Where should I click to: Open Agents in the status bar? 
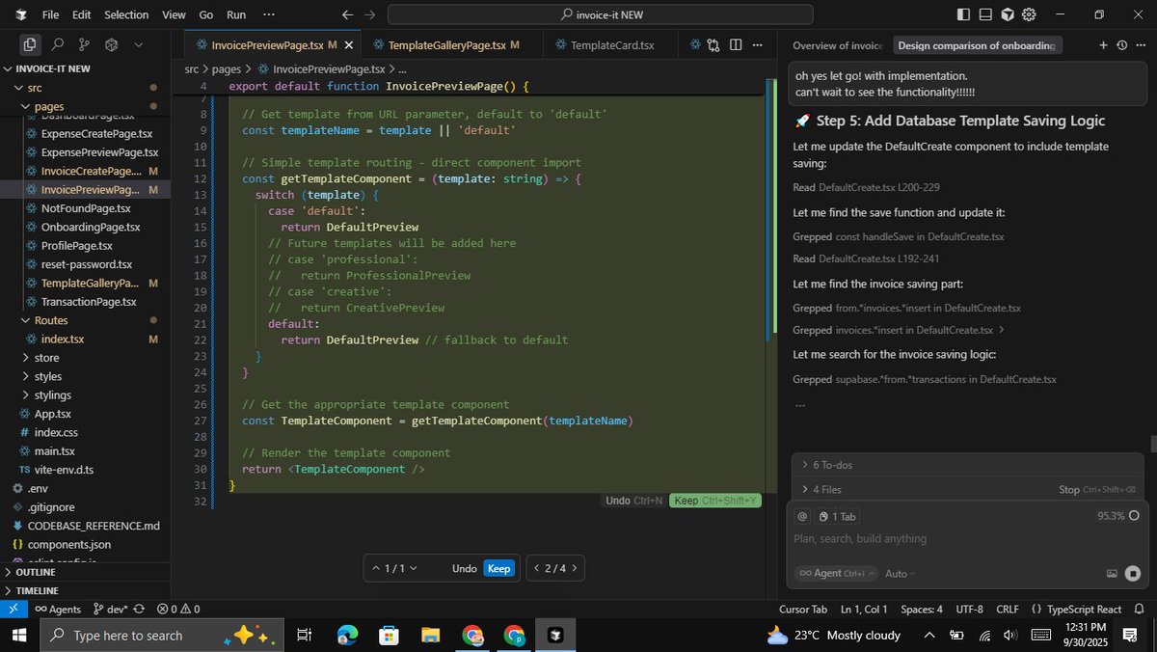(x=58, y=609)
